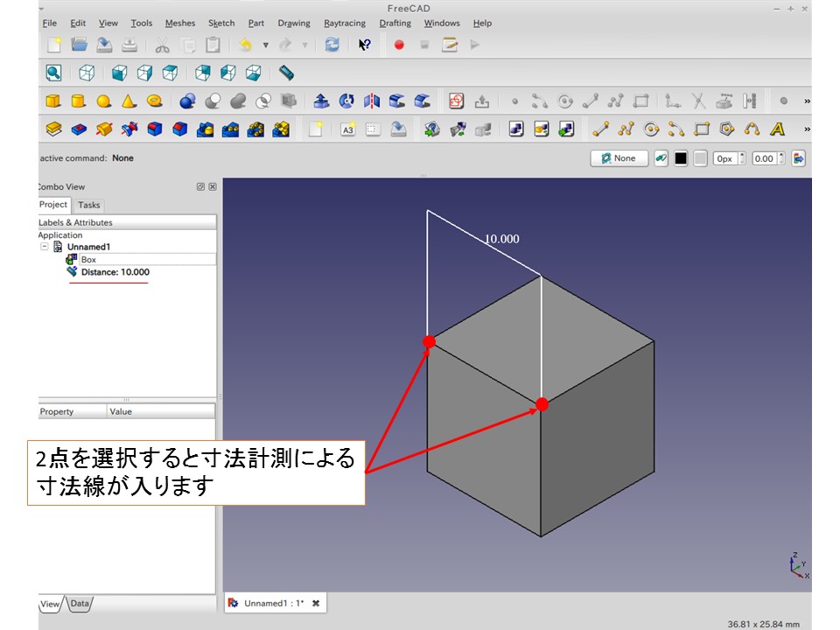
Task: Click the Undo yellow arrow icon
Action: pyautogui.click(x=245, y=45)
